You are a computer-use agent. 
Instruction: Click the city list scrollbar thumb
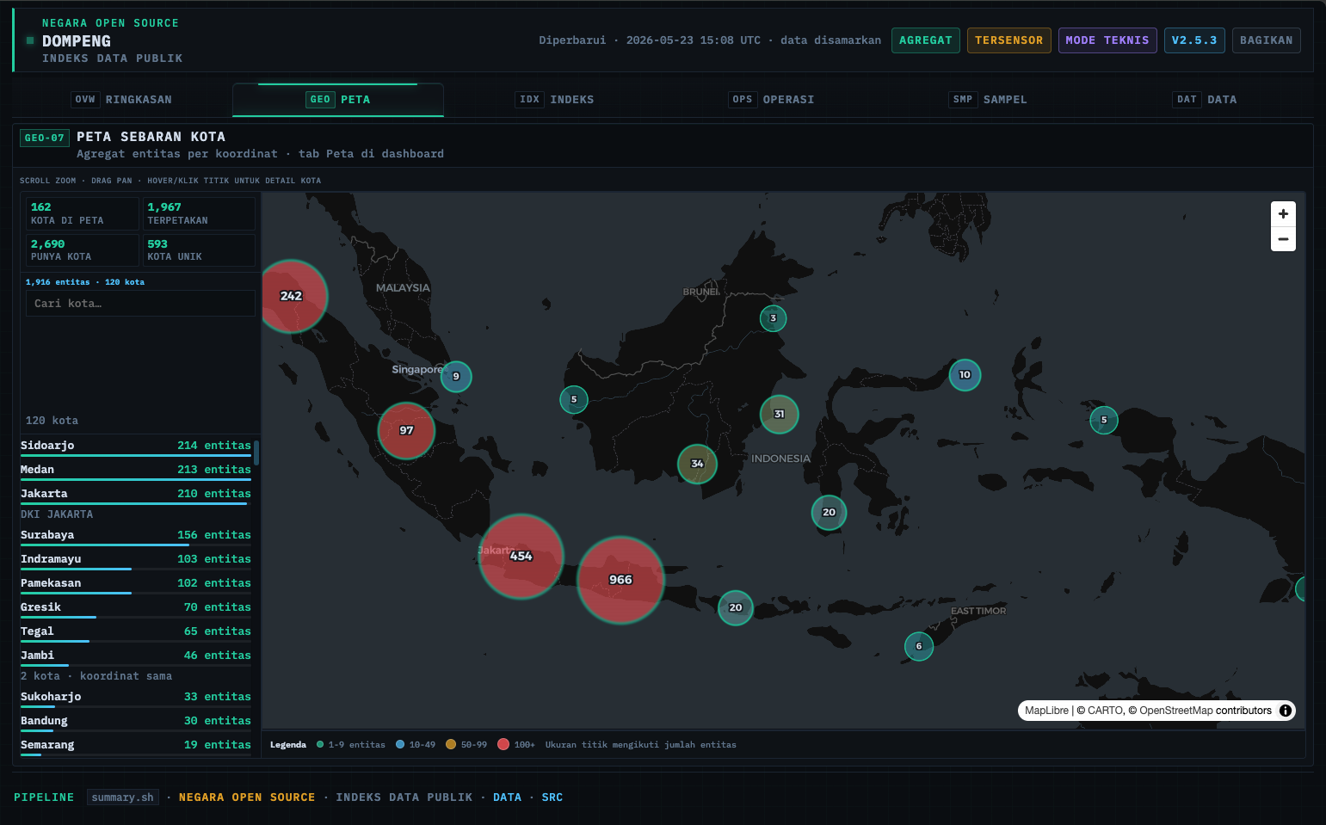pyautogui.click(x=256, y=453)
